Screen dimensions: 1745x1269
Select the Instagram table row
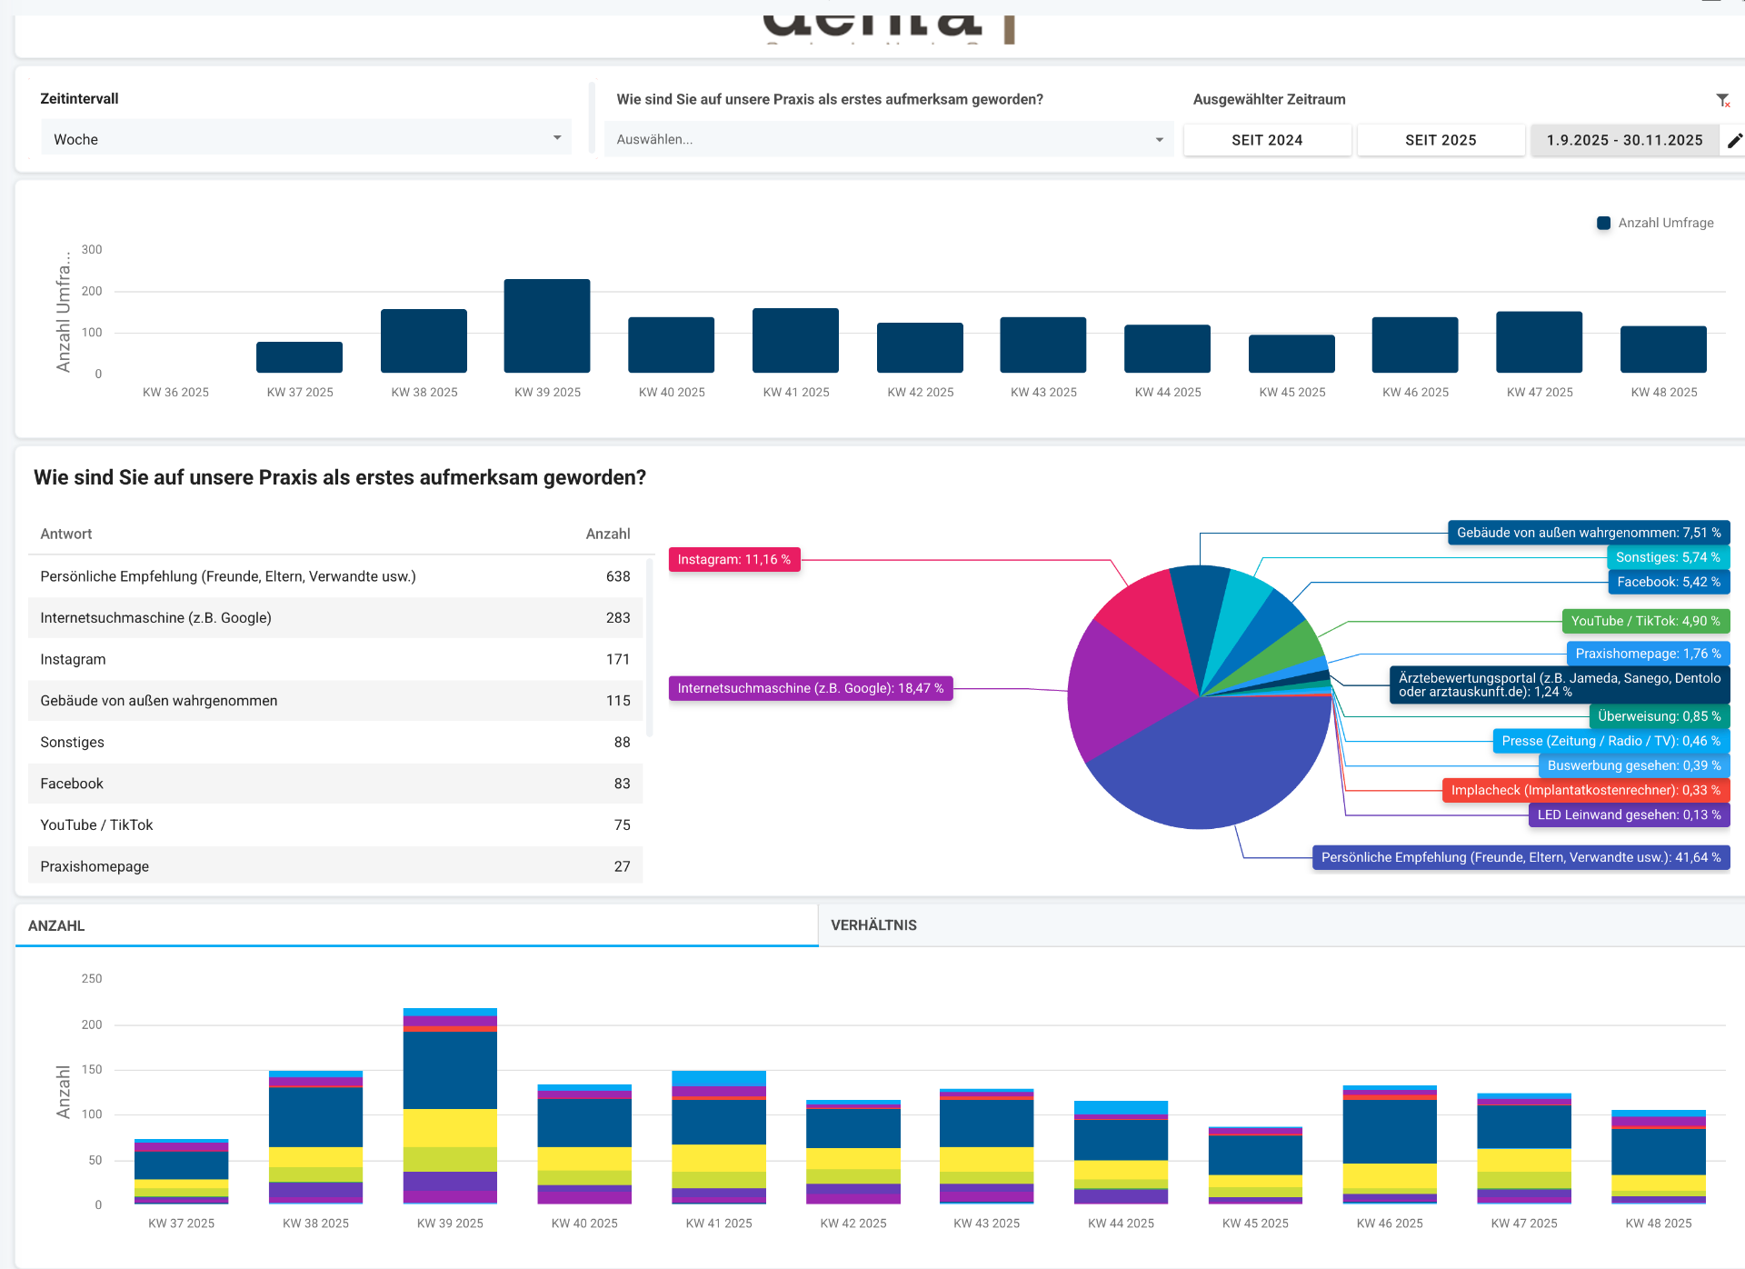(x=335, y=659)
